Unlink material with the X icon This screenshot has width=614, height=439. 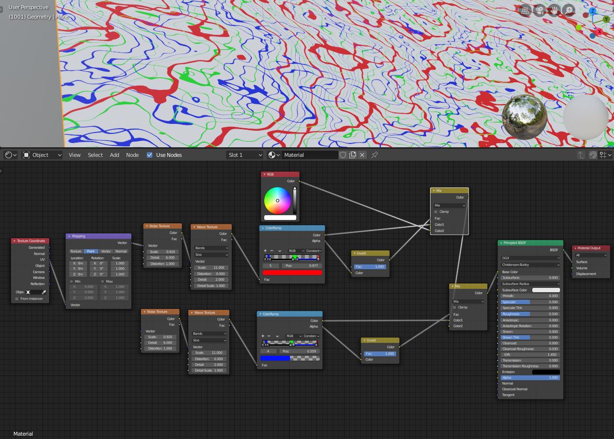(x=362, y=155)
